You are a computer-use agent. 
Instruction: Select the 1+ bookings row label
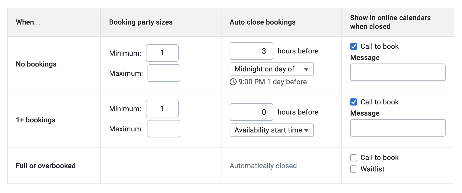(x=35, y=120)
